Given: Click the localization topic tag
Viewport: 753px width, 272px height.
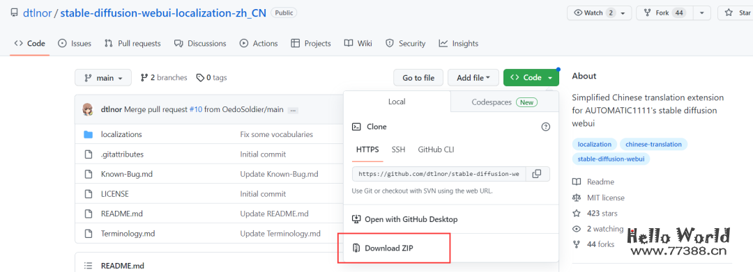Looking at the screenshot, I should tap(595, 144).
